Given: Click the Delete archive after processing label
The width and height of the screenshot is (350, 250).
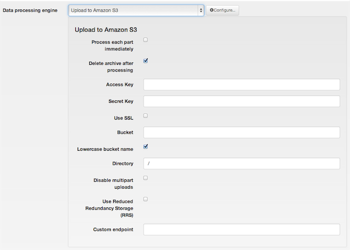Looking at the screenshot, I should (x=111, y=67).
